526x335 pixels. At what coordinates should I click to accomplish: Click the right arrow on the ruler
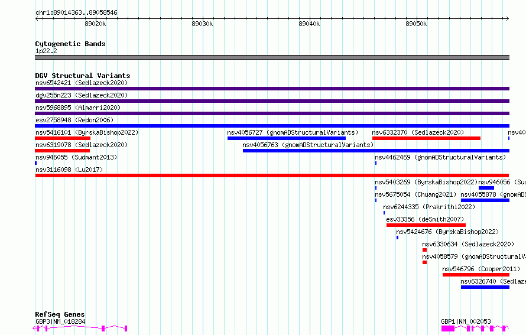(508, 18)
